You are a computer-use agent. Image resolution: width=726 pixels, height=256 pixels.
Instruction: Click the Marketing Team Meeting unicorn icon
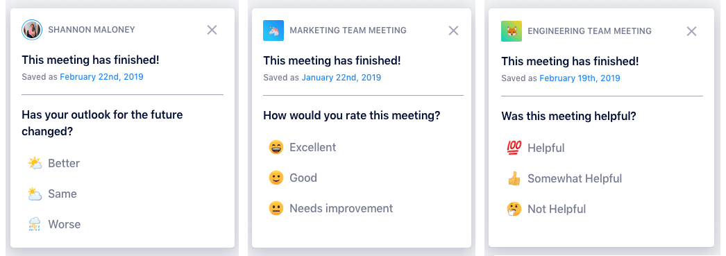pos(273,31)
